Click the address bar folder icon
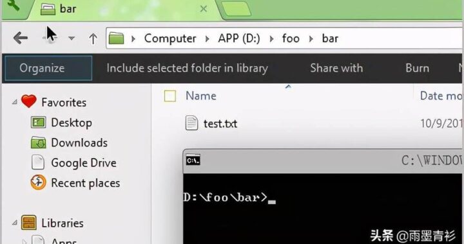This screenshot has width=464, height=244. [116, 39]
